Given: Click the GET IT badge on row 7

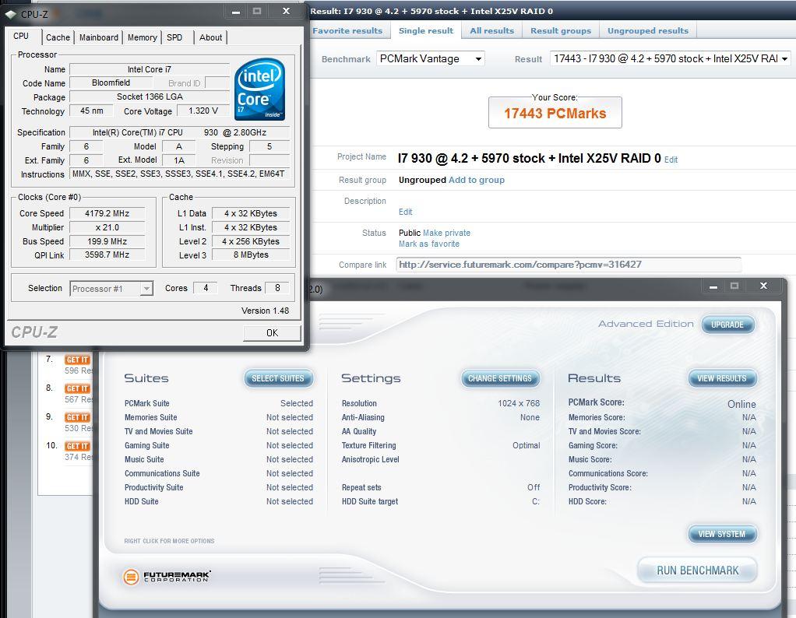Looking at the screenshot, I should click(x=77, y=360).
